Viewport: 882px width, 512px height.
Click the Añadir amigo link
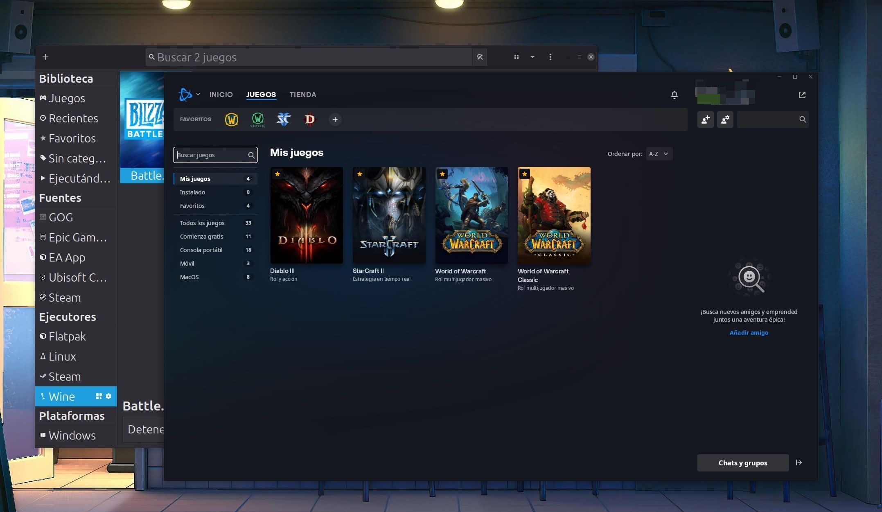749,333
